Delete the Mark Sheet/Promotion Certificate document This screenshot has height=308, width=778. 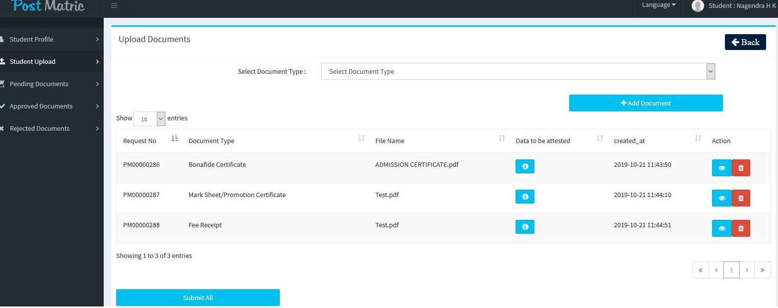pos(741,198)
